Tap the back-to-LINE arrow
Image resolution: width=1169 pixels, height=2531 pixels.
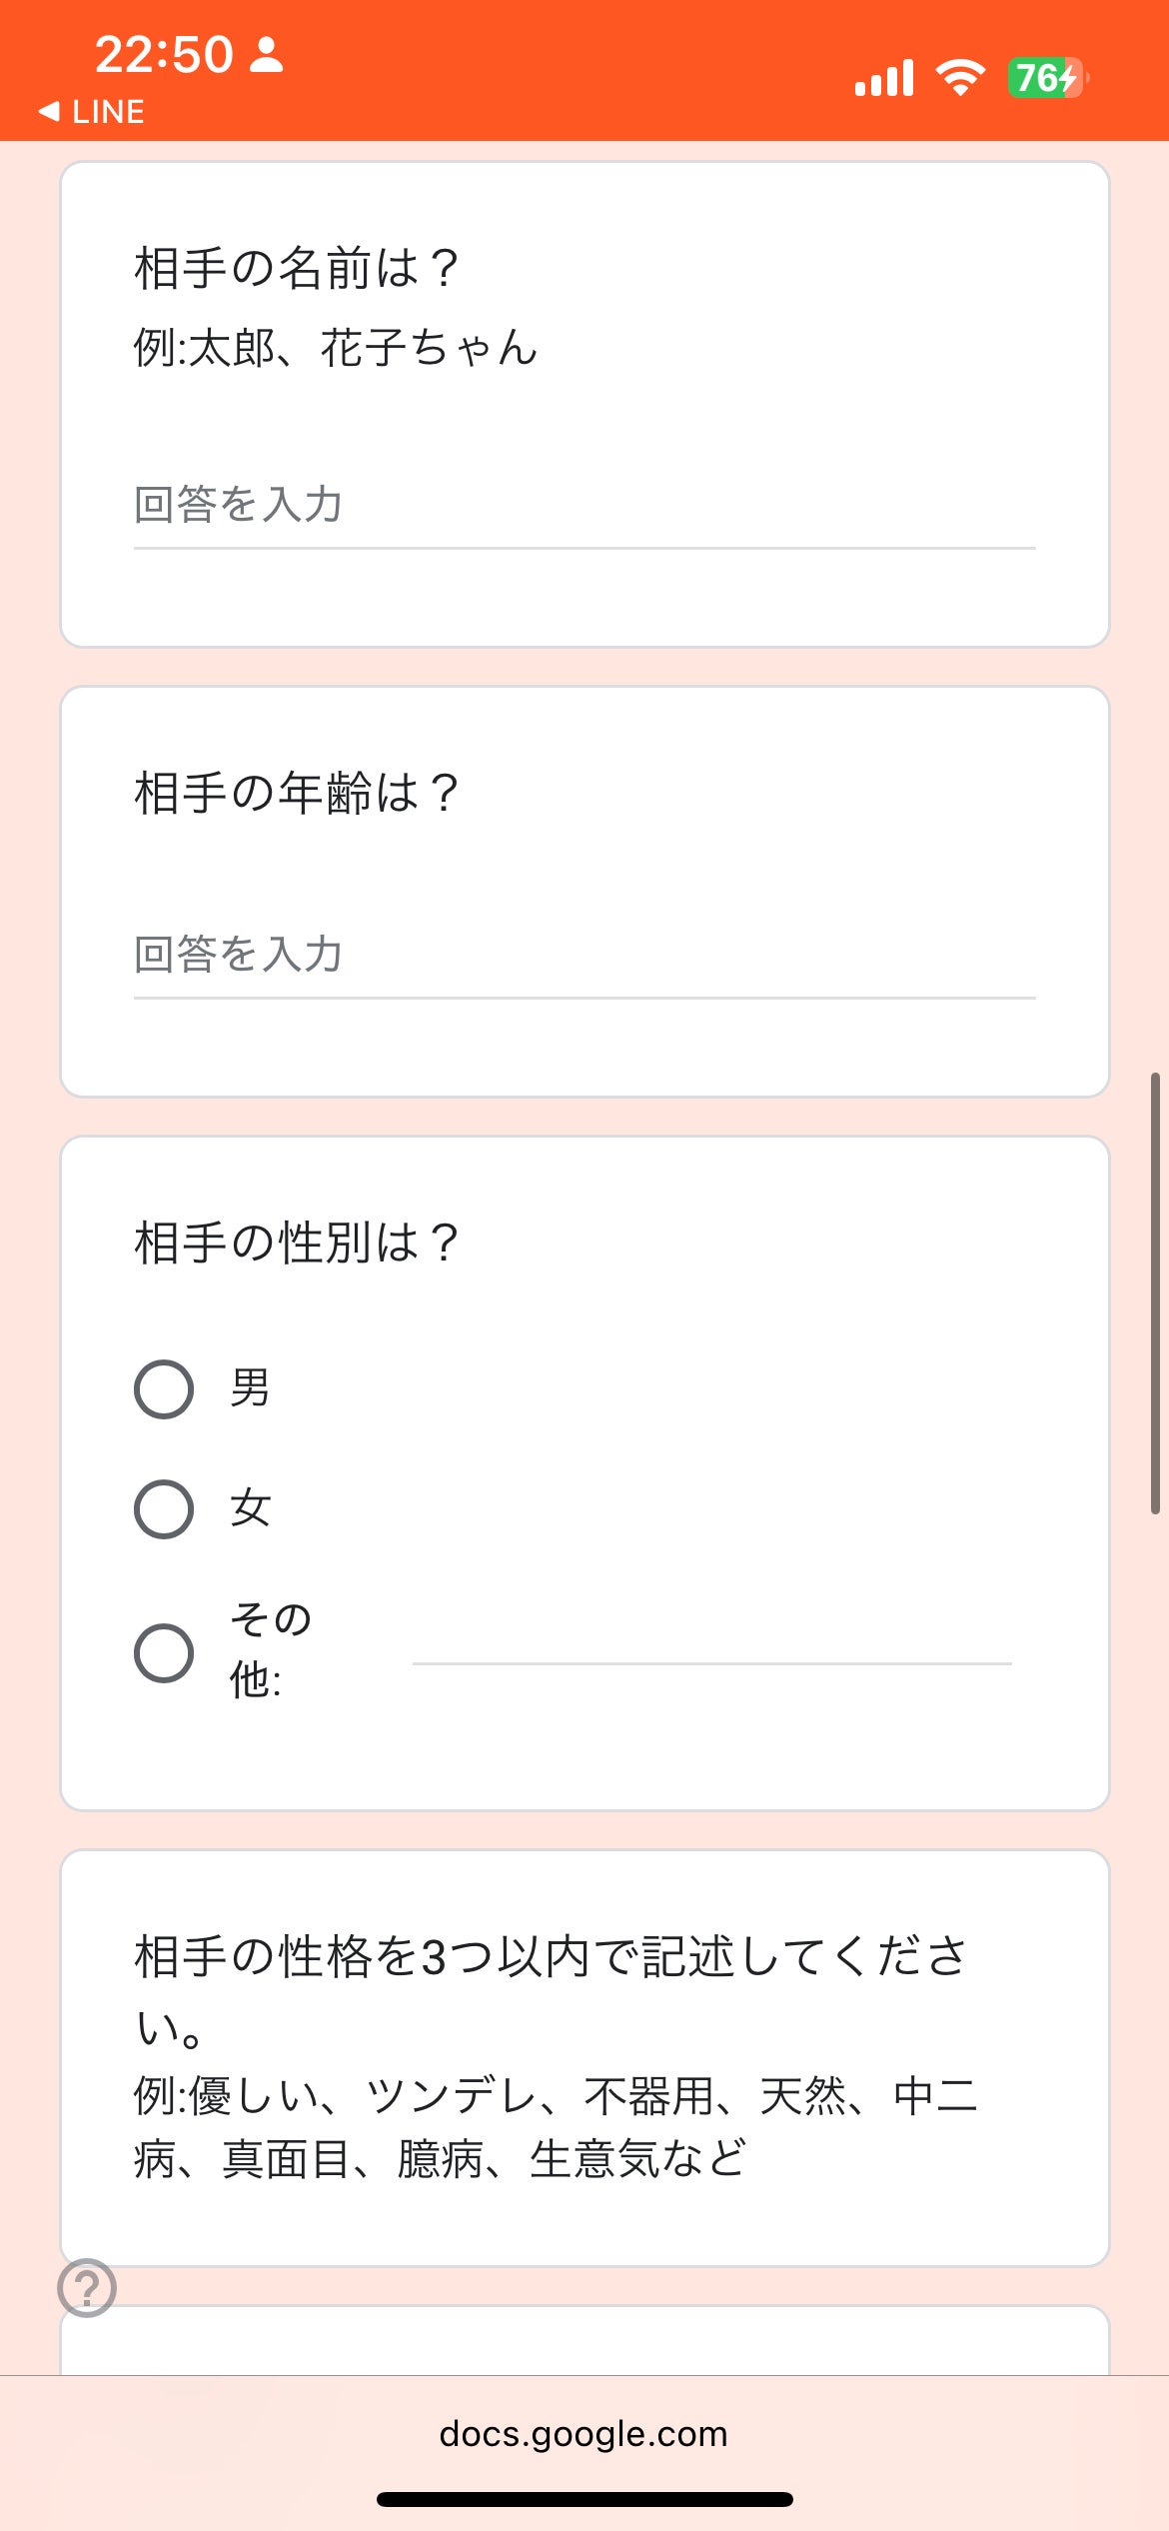pos(50,112)
